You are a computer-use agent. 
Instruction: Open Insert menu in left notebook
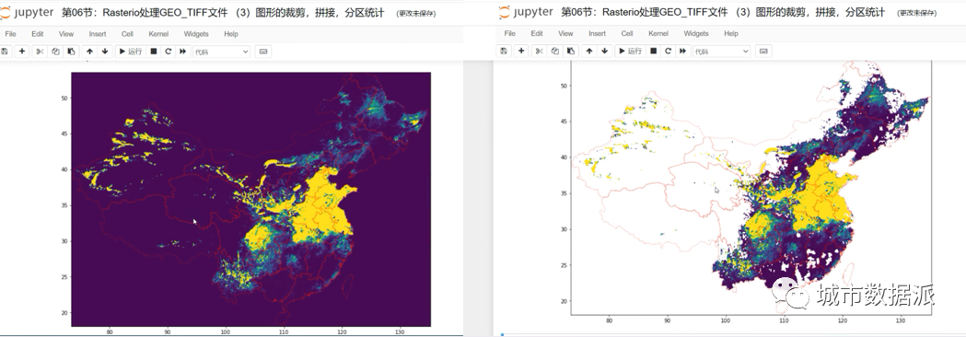coord(98,34)
